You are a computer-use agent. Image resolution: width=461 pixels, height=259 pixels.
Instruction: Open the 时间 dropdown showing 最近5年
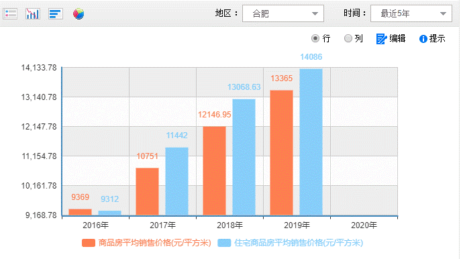pyautogui.click(x=411, y=13)
